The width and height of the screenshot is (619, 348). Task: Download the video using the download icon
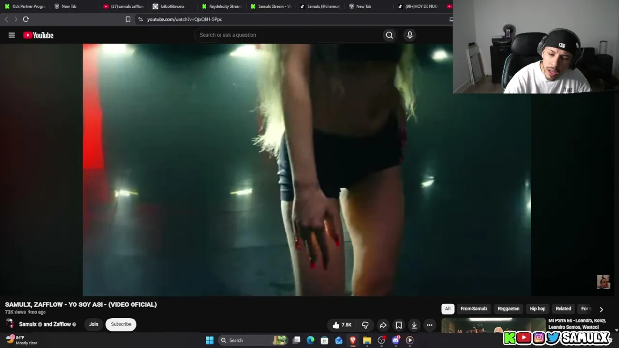point(414,325)
